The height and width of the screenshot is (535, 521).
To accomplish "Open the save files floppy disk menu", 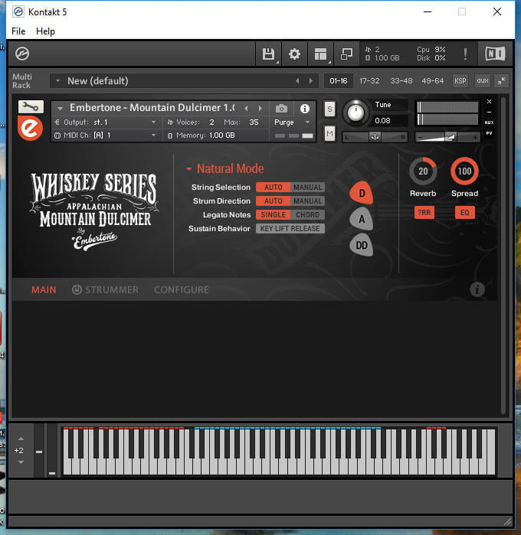I will [x=268, y=54].
